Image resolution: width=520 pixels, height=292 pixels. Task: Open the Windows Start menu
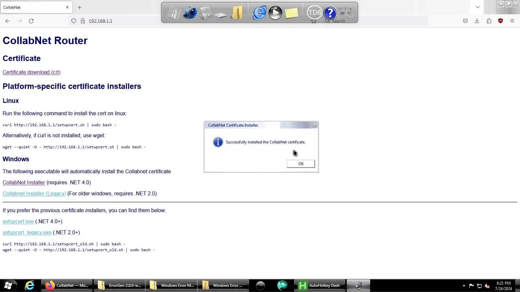[x=8, y=286]
